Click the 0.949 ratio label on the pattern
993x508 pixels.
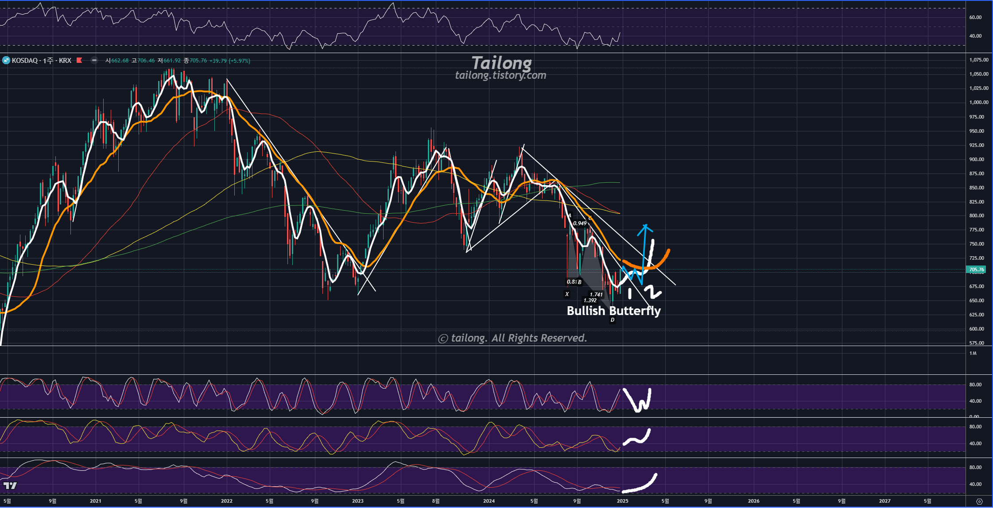pyautogui.click(x=579, y=223)
